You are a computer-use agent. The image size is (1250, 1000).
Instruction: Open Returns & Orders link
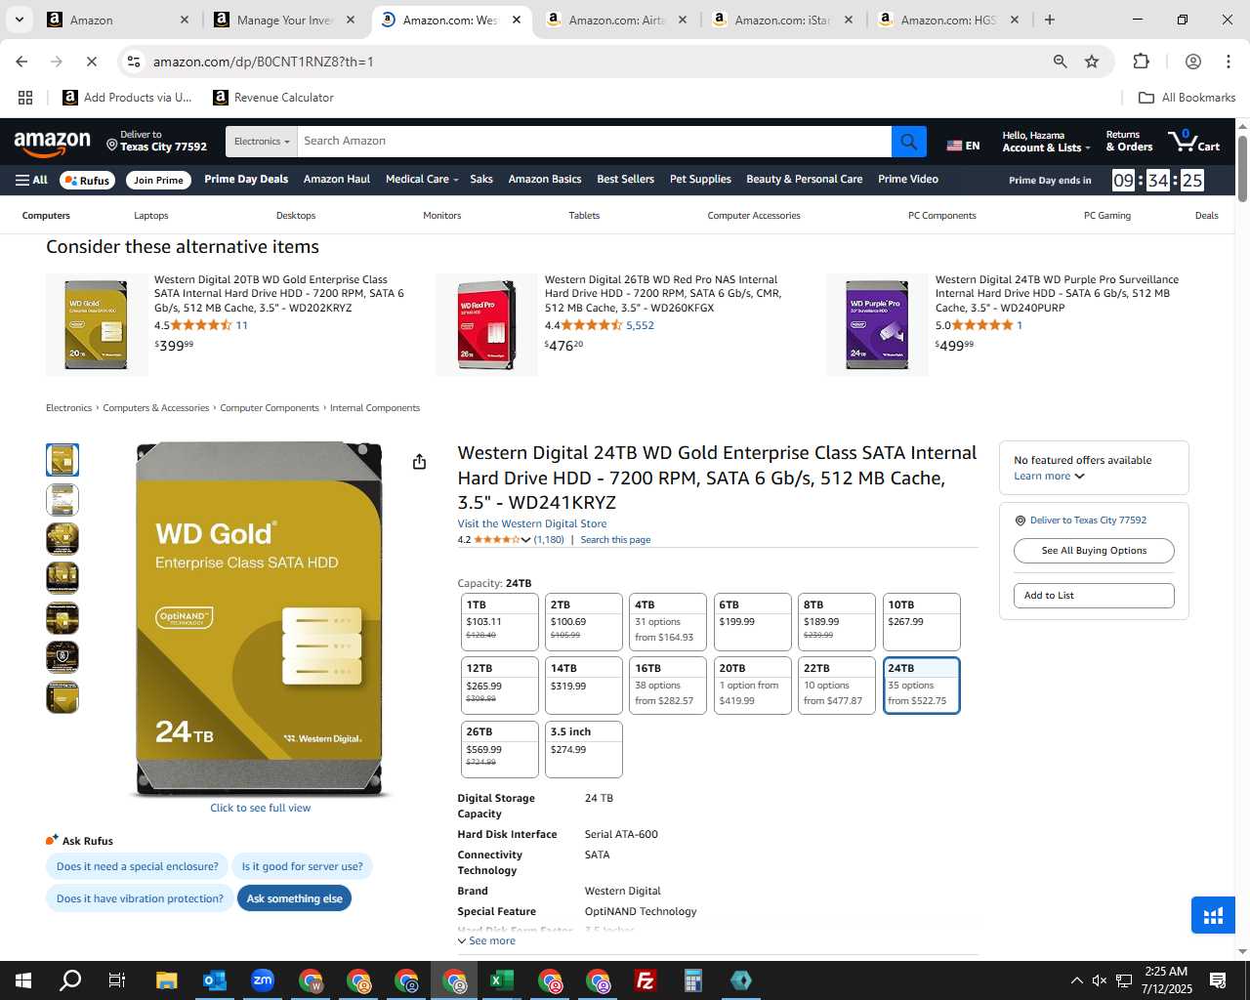1129,142
